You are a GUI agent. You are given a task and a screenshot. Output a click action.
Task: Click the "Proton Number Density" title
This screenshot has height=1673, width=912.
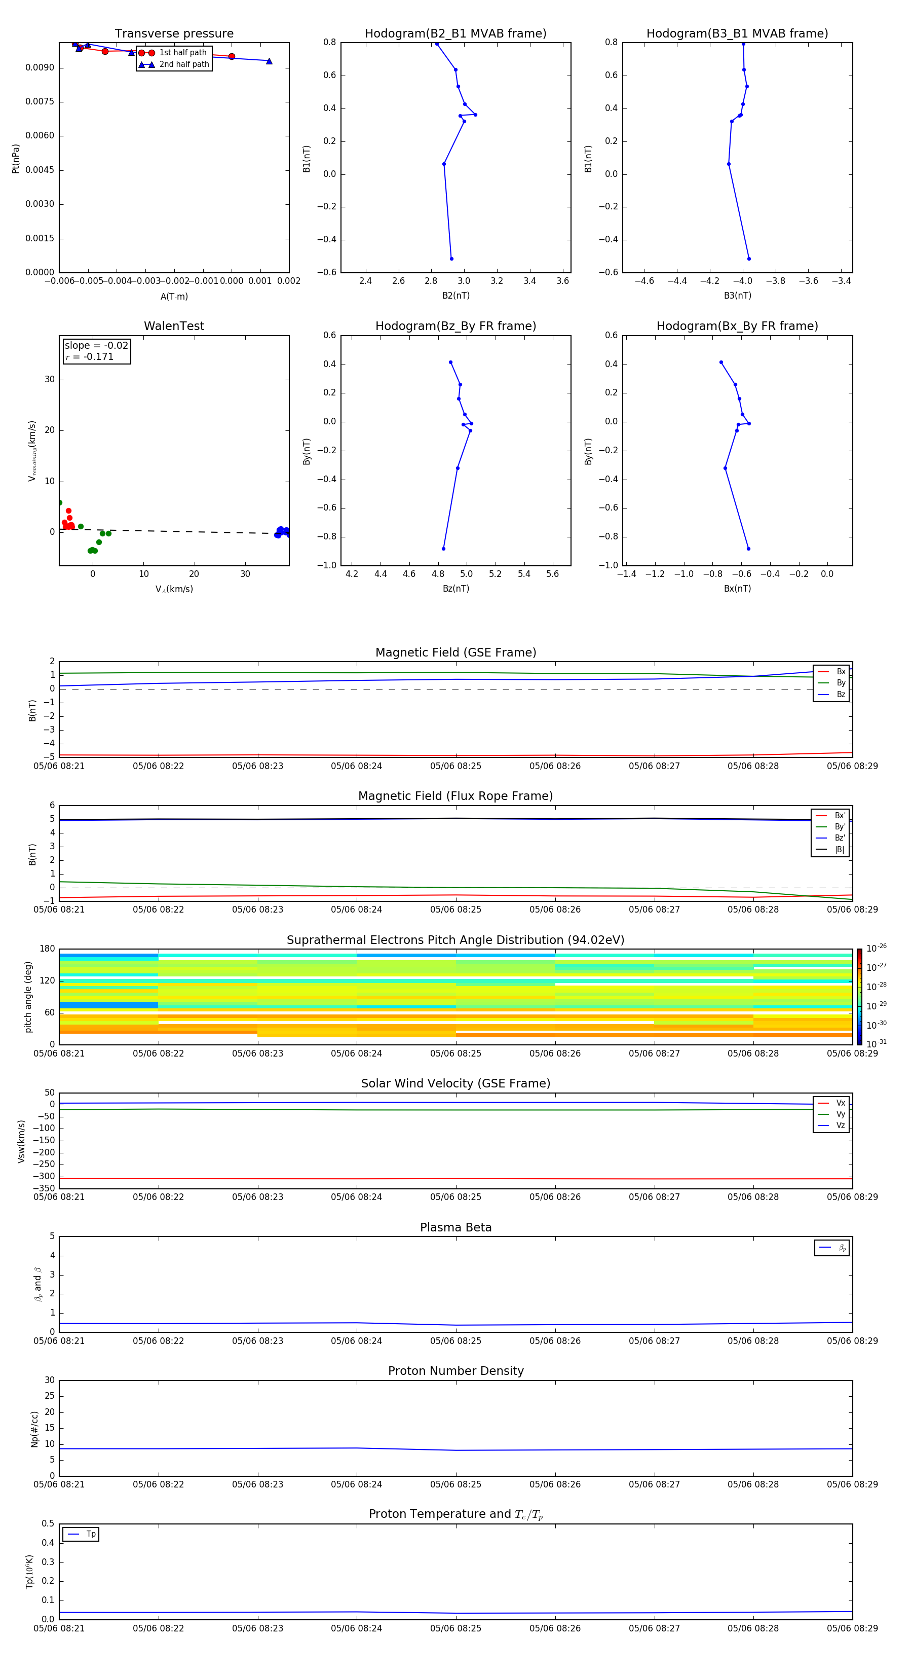click(x=455, y=1371)
